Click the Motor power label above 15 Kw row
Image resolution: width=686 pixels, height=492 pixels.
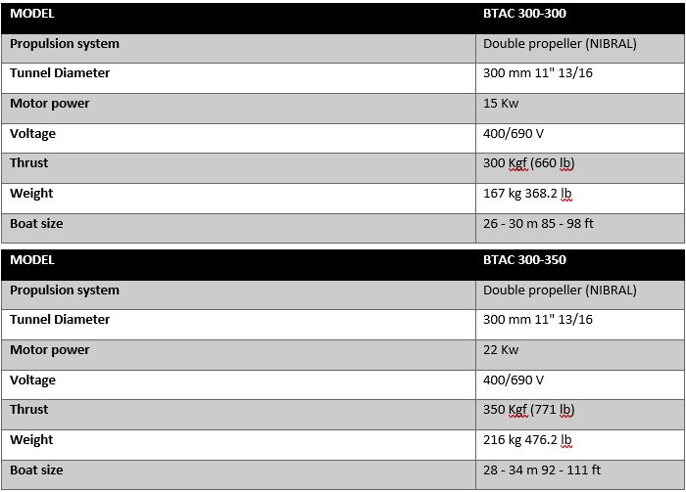(x=49, y=104)
